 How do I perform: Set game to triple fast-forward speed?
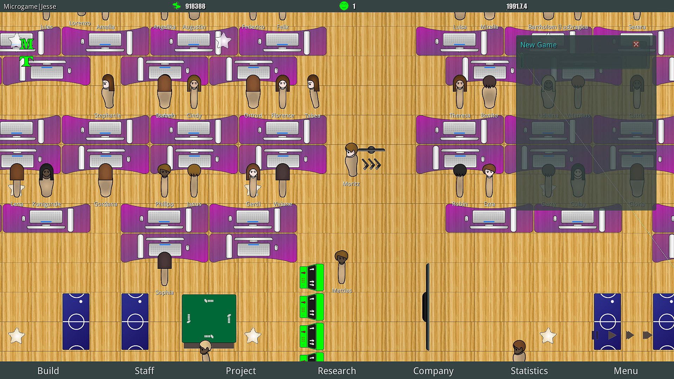coord(647,335)
